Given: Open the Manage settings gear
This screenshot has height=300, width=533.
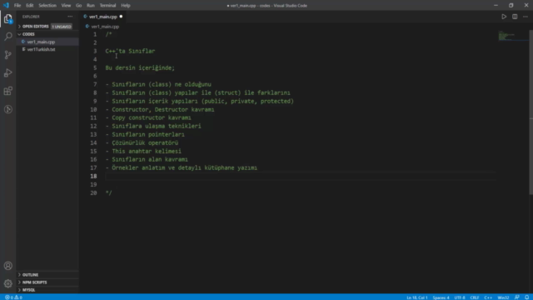Looking at the screenshot, I should [8, 283].
